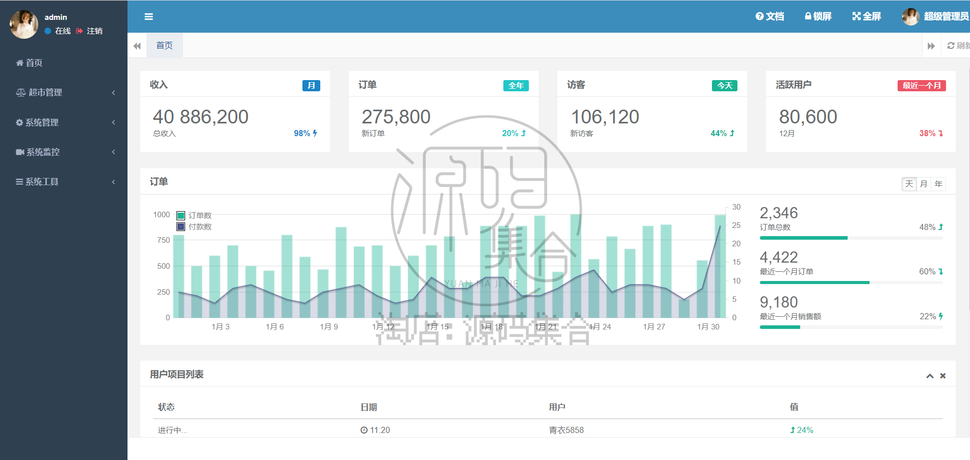This screenshot has width=970, height=460.
Task: Expand chevron beside 系统监控
Action: 113,152
